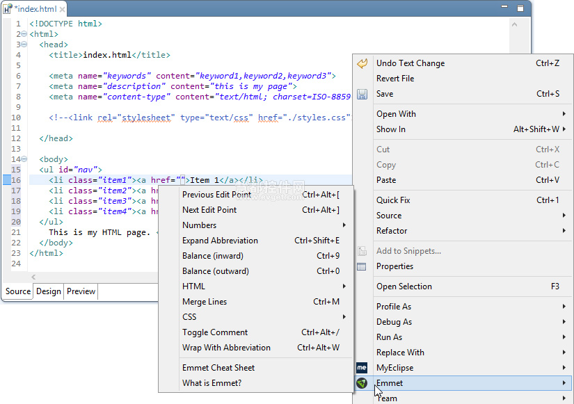This screenshot has width=574, height=404.
Task: Click the Undo Text Change arrow icon
Action: click(362, 63)
